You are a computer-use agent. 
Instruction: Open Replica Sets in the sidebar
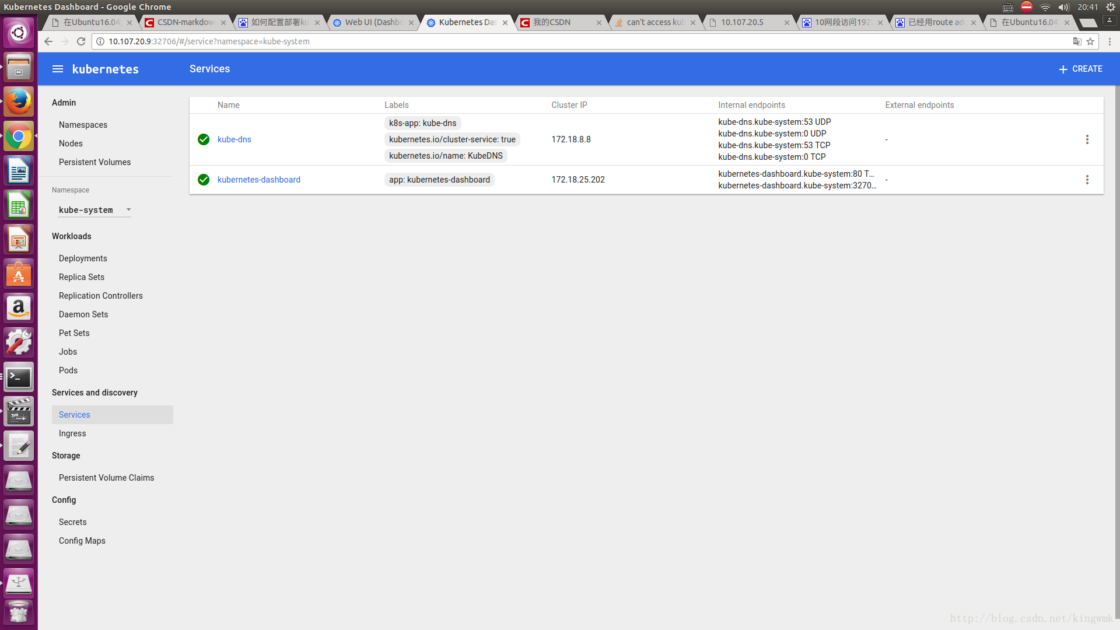pyautogui.click(x=82, y=277)
